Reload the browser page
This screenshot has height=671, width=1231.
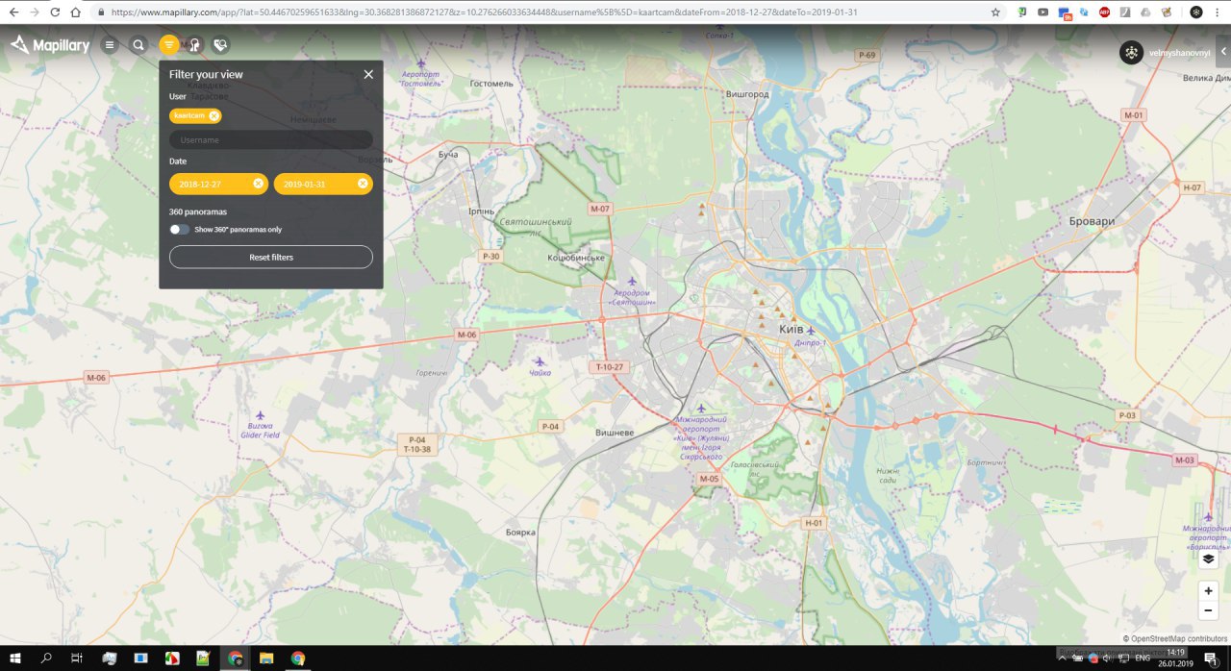tap(54, 12)
